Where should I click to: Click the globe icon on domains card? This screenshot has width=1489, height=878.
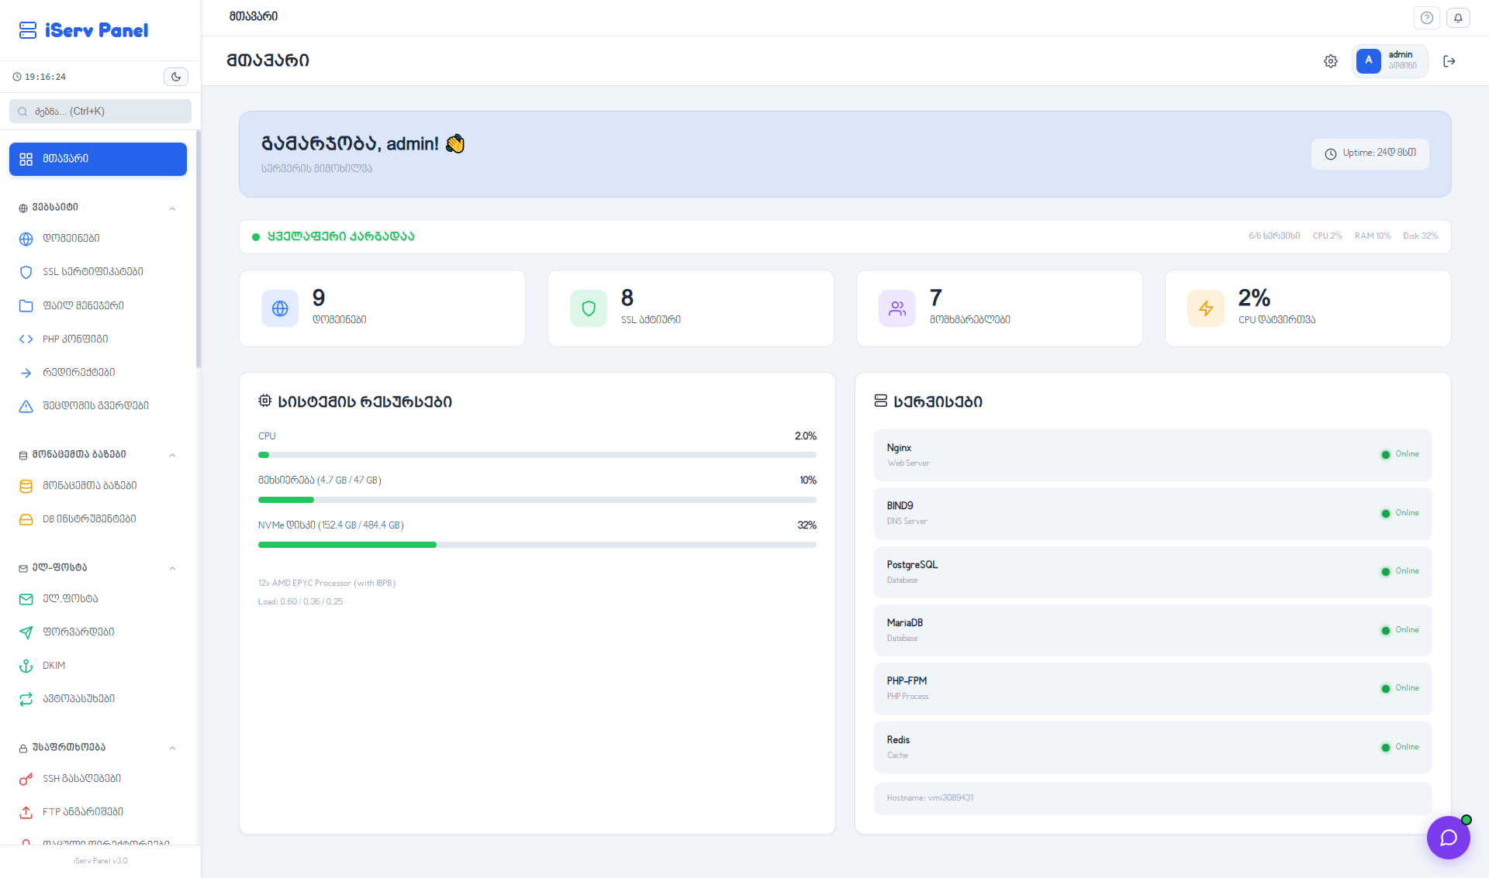280,308
